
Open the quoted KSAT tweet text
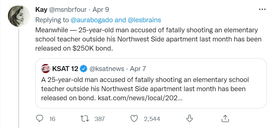pos(145,89)
